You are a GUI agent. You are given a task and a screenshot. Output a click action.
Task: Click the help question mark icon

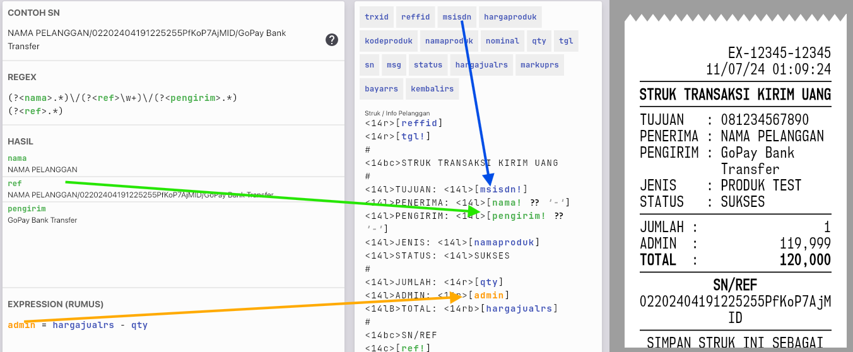point(332,40)
